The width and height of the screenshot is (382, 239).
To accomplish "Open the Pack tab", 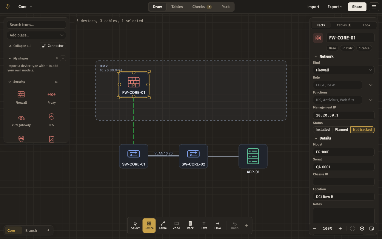I will pos(226,7).
